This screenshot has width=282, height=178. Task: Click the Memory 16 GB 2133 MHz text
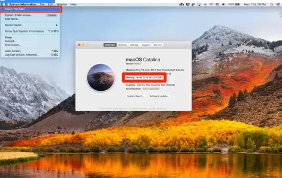[144, 77]
